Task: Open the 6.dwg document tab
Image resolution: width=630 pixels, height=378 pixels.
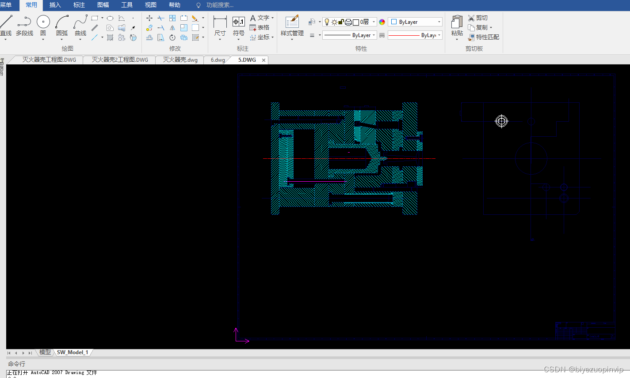Action: (218, 60)
